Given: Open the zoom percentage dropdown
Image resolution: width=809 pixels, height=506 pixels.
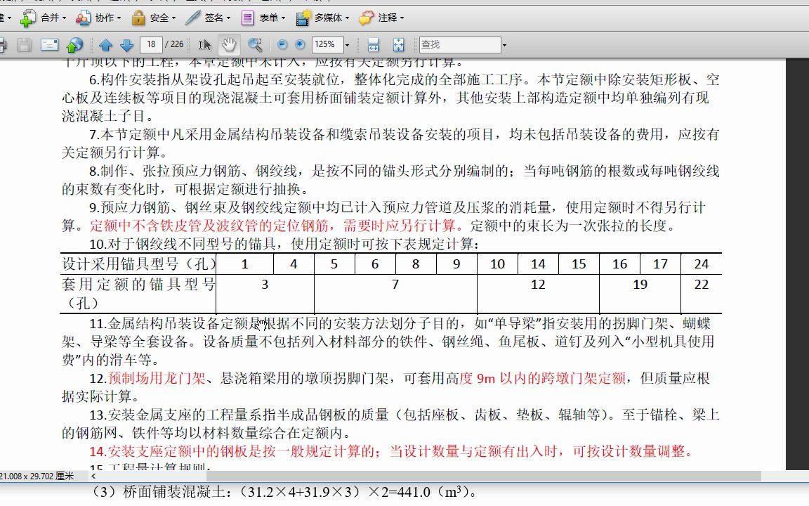Looking at the screenshot, I should pyautogui.click(x=348, y=44).
